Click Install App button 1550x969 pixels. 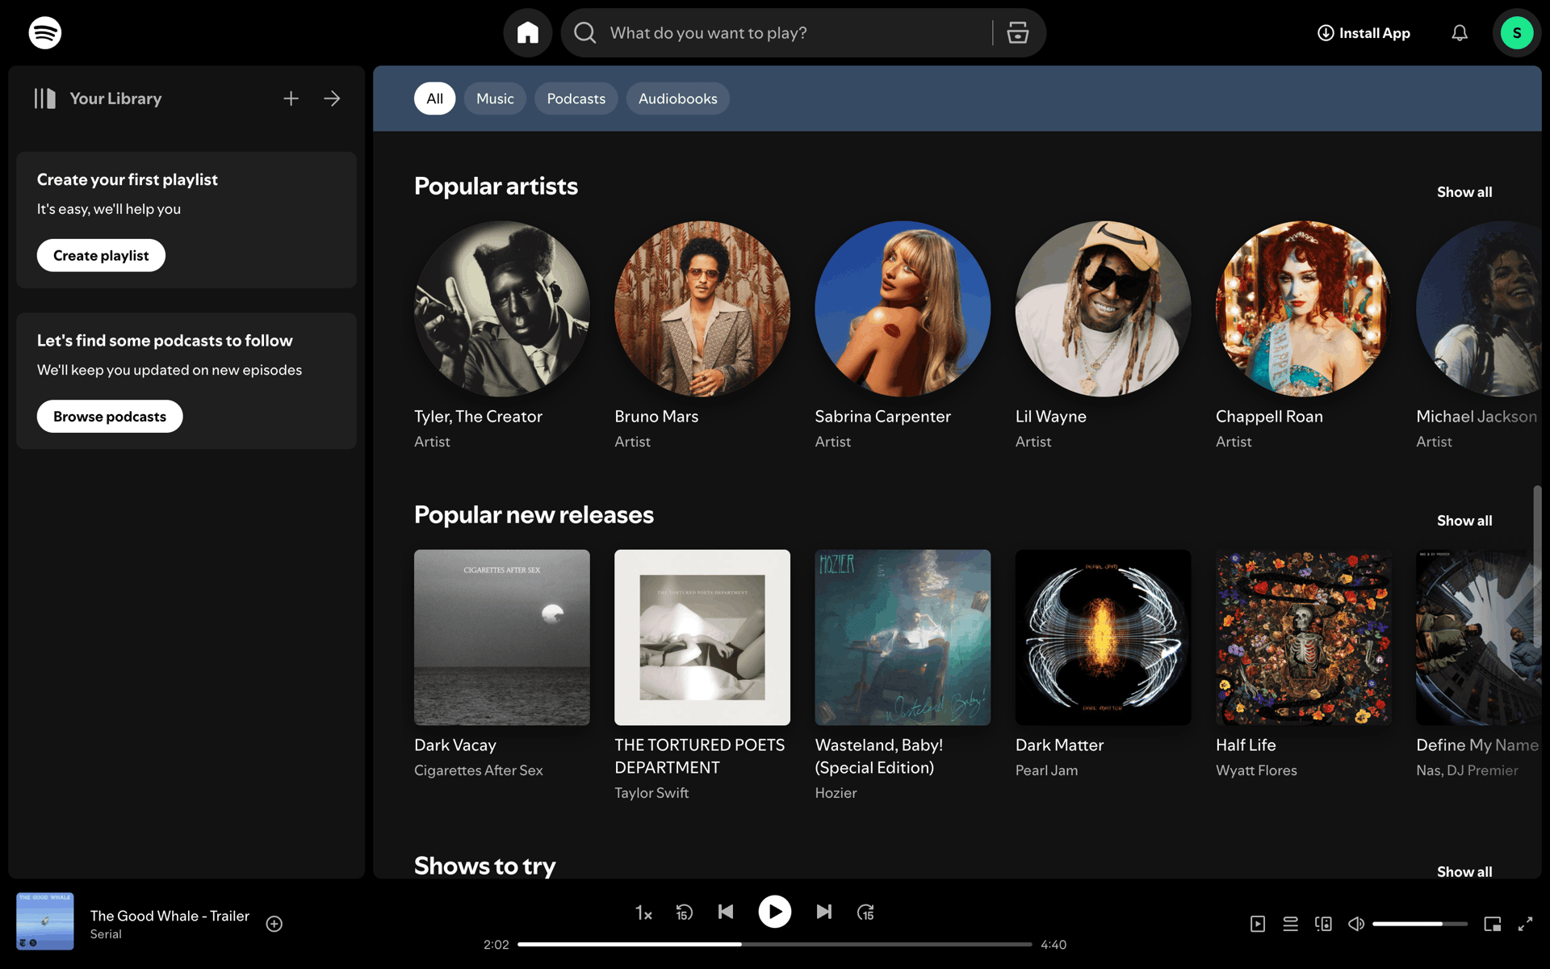(x=1364, y=33)
